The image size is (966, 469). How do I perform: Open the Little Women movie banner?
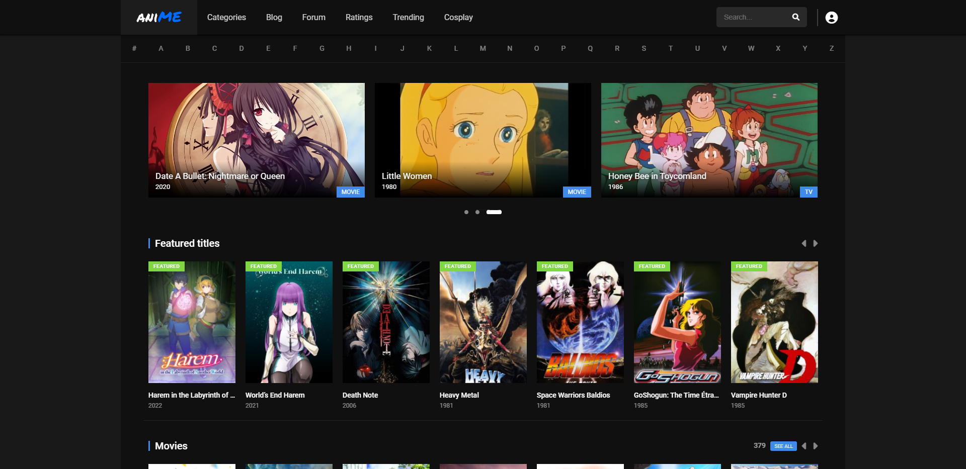(482, 140)
